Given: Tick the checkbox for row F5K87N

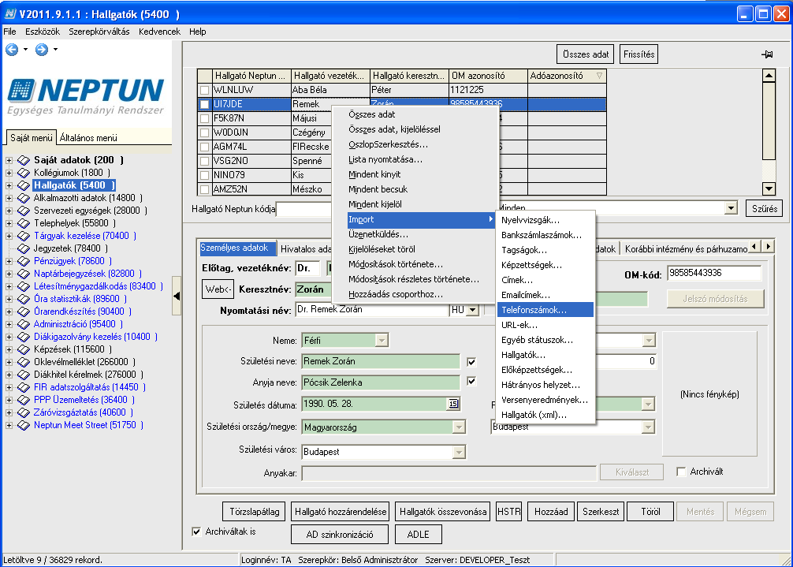Looking at the screenshot, I should point(204,118).
